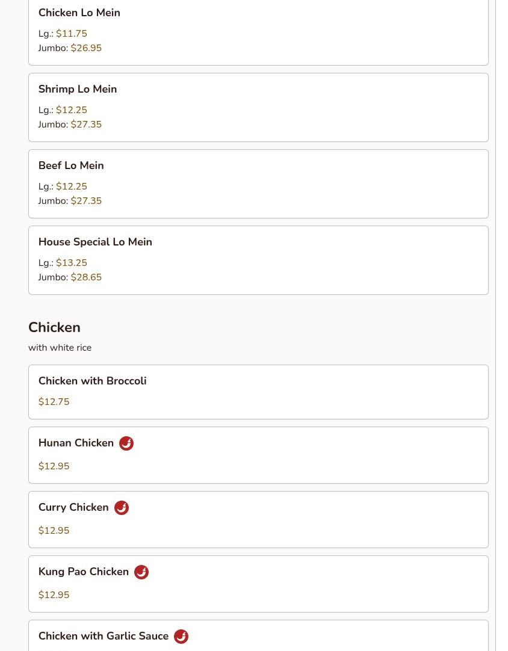Click the chili pepper icon by Kung Pao Chicken
This screenshot has width=508, height=651.
(141, 572)
